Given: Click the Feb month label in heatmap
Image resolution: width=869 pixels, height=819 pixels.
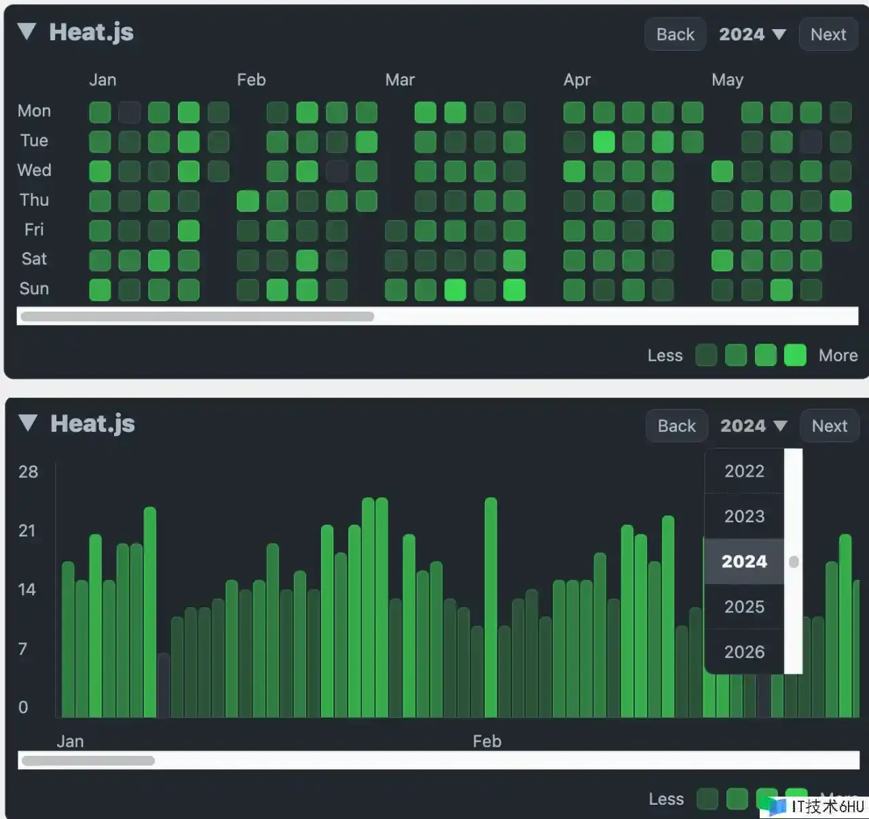Looking at the screenshot, I should [251, 80].
